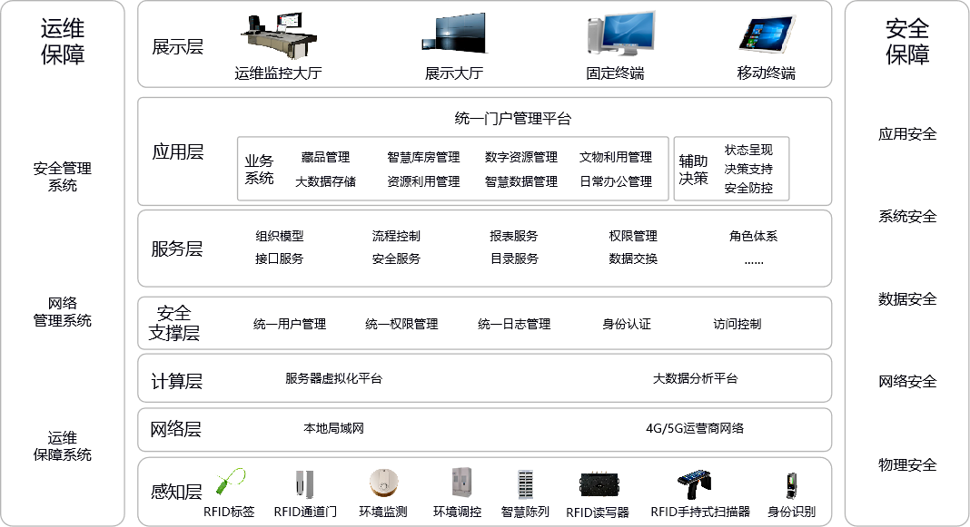This screenshot has width=970, height=527.
Task: Select the 计算层 layer heading
Action: click(x=177, y=381)
